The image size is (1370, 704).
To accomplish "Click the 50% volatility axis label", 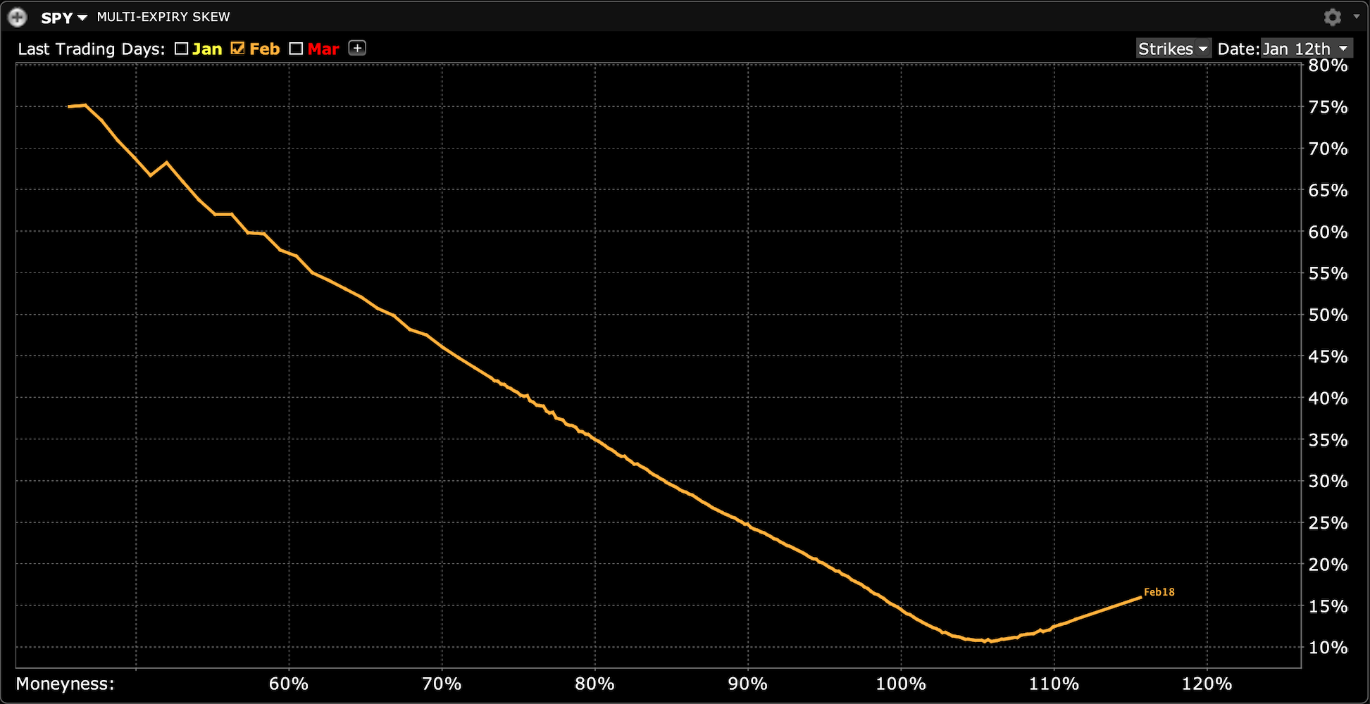I will pos(1328,315).
